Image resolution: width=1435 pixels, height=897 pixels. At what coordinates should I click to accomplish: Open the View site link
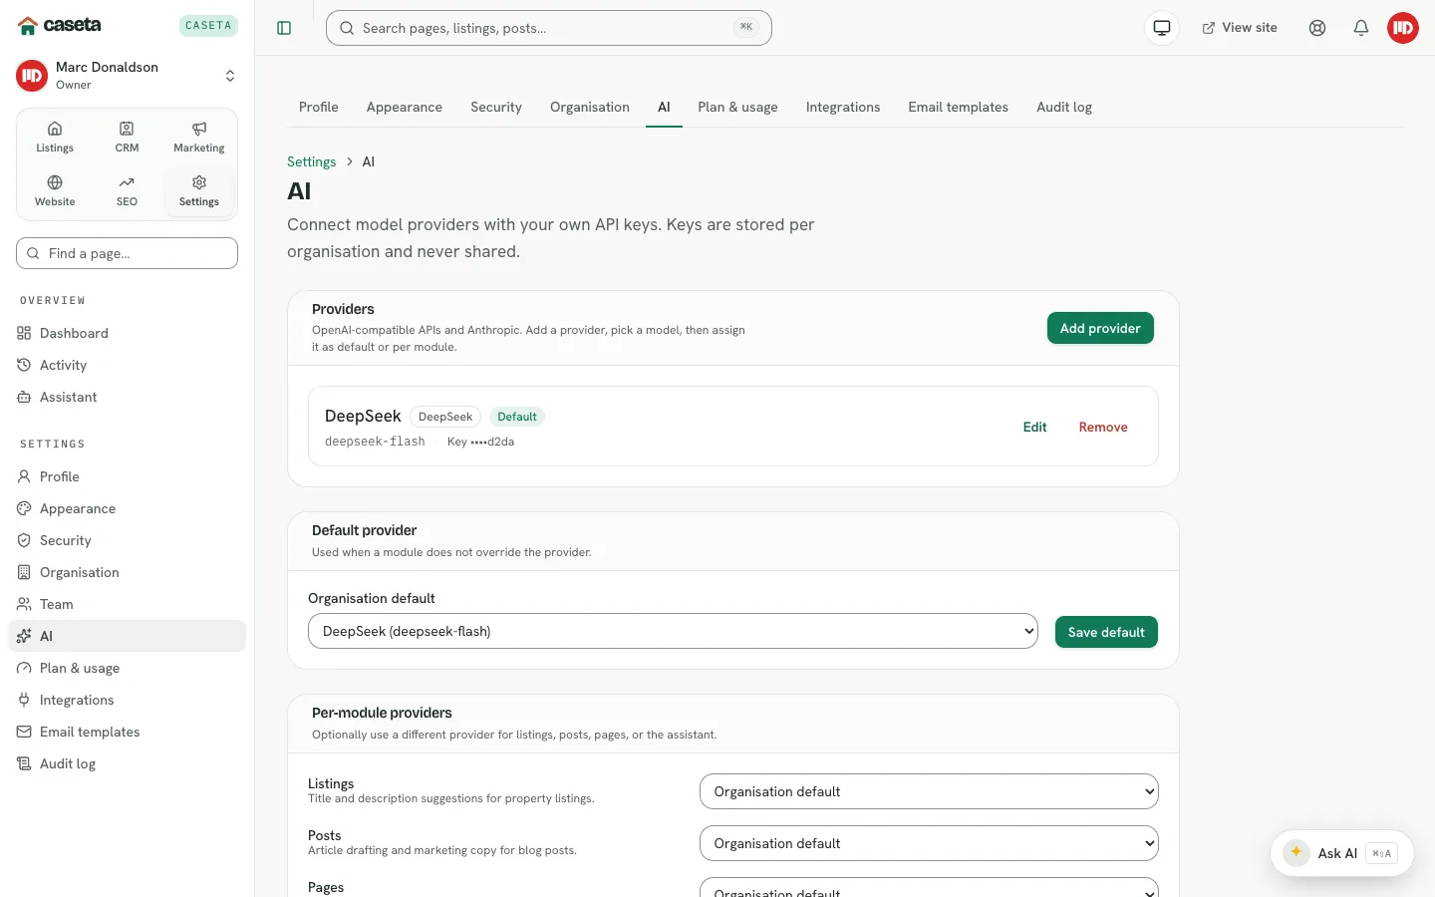coord(1240,28)
